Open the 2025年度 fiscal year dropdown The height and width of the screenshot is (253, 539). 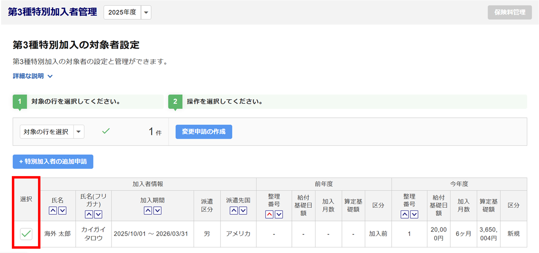pos(146,13)
